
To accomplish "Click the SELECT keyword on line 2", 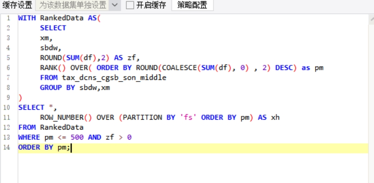I will (x=53, y=28).
